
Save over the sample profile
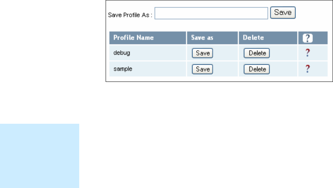click(202, 69)
